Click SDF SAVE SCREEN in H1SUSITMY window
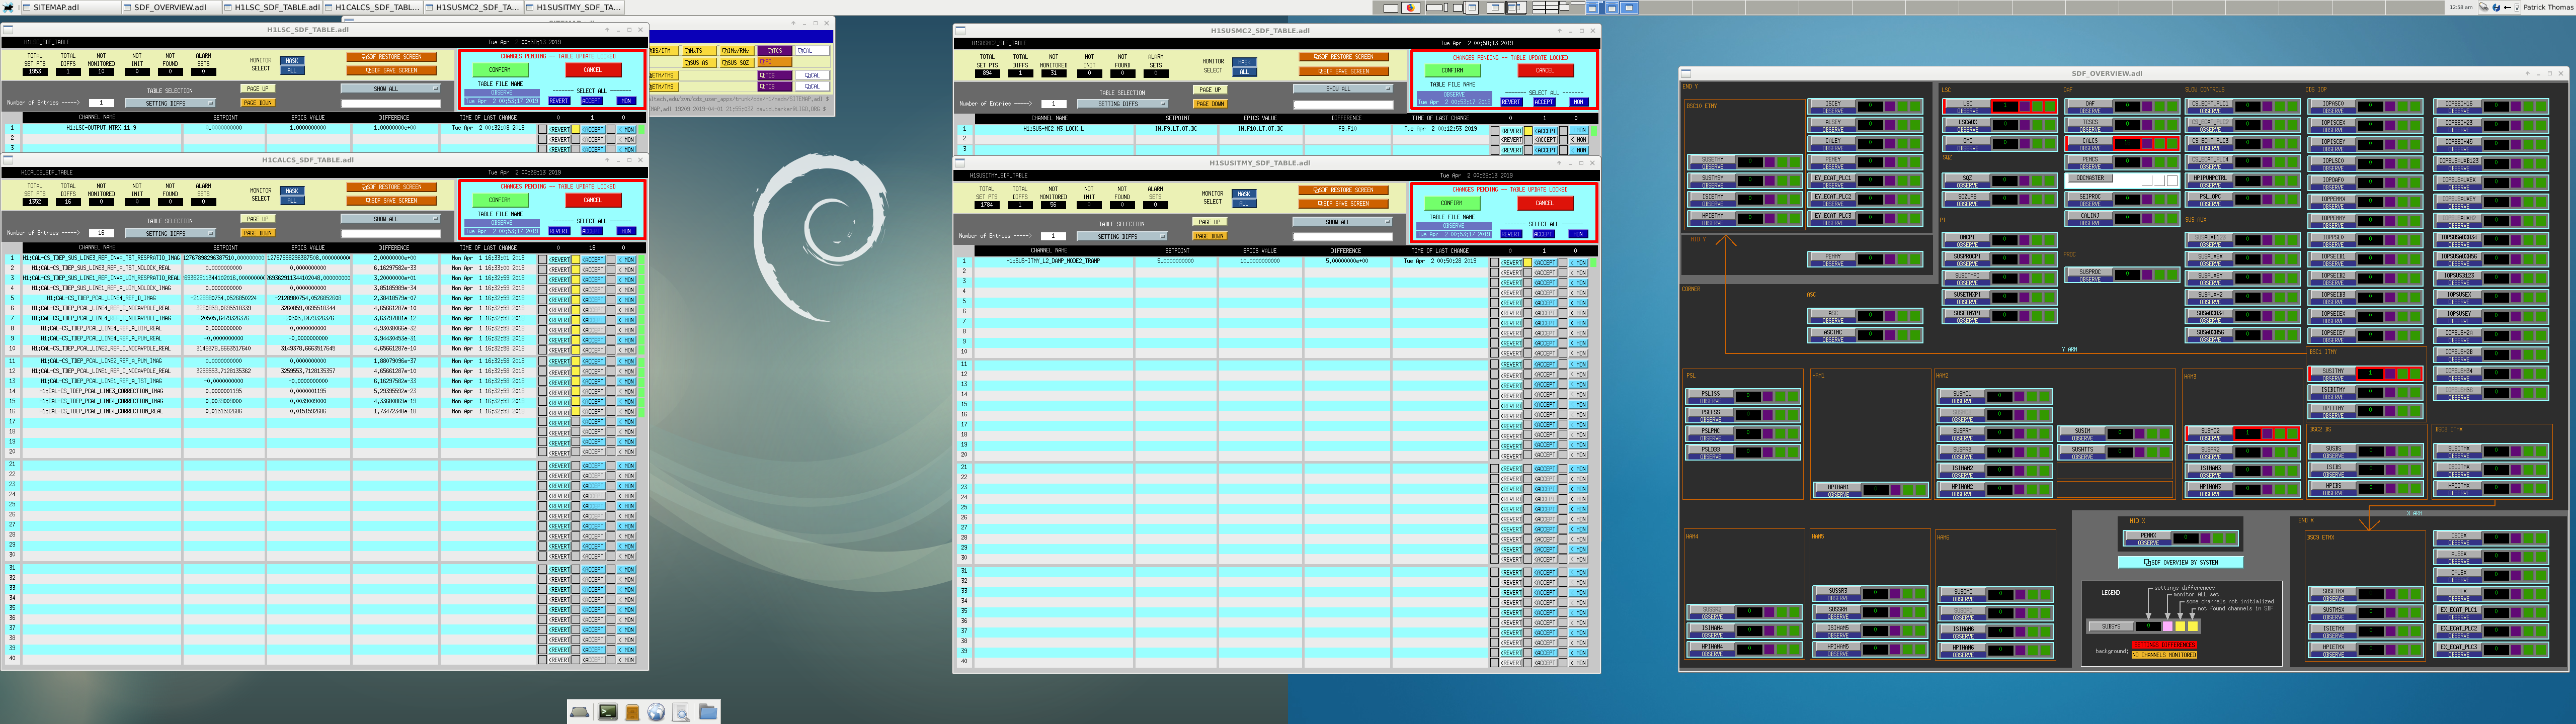Viewport: 2576px width, 724px height. coord(1344,204)
